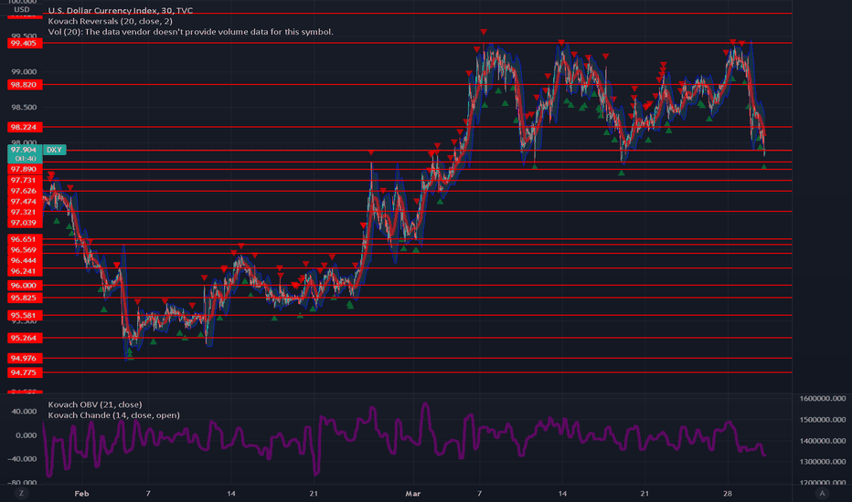This screenshot has height=502, width=852.
Task: Click the 97.474 level label
Action: 25,202
